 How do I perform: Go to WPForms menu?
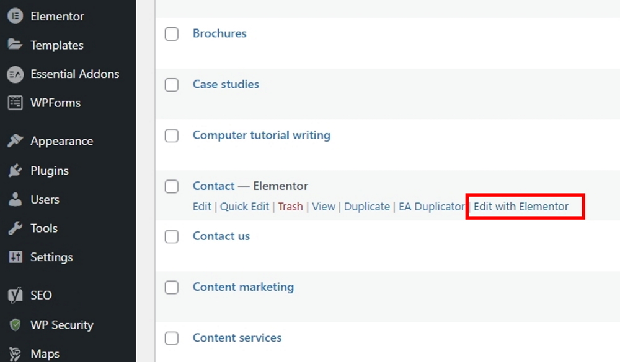tap(56, 103)
